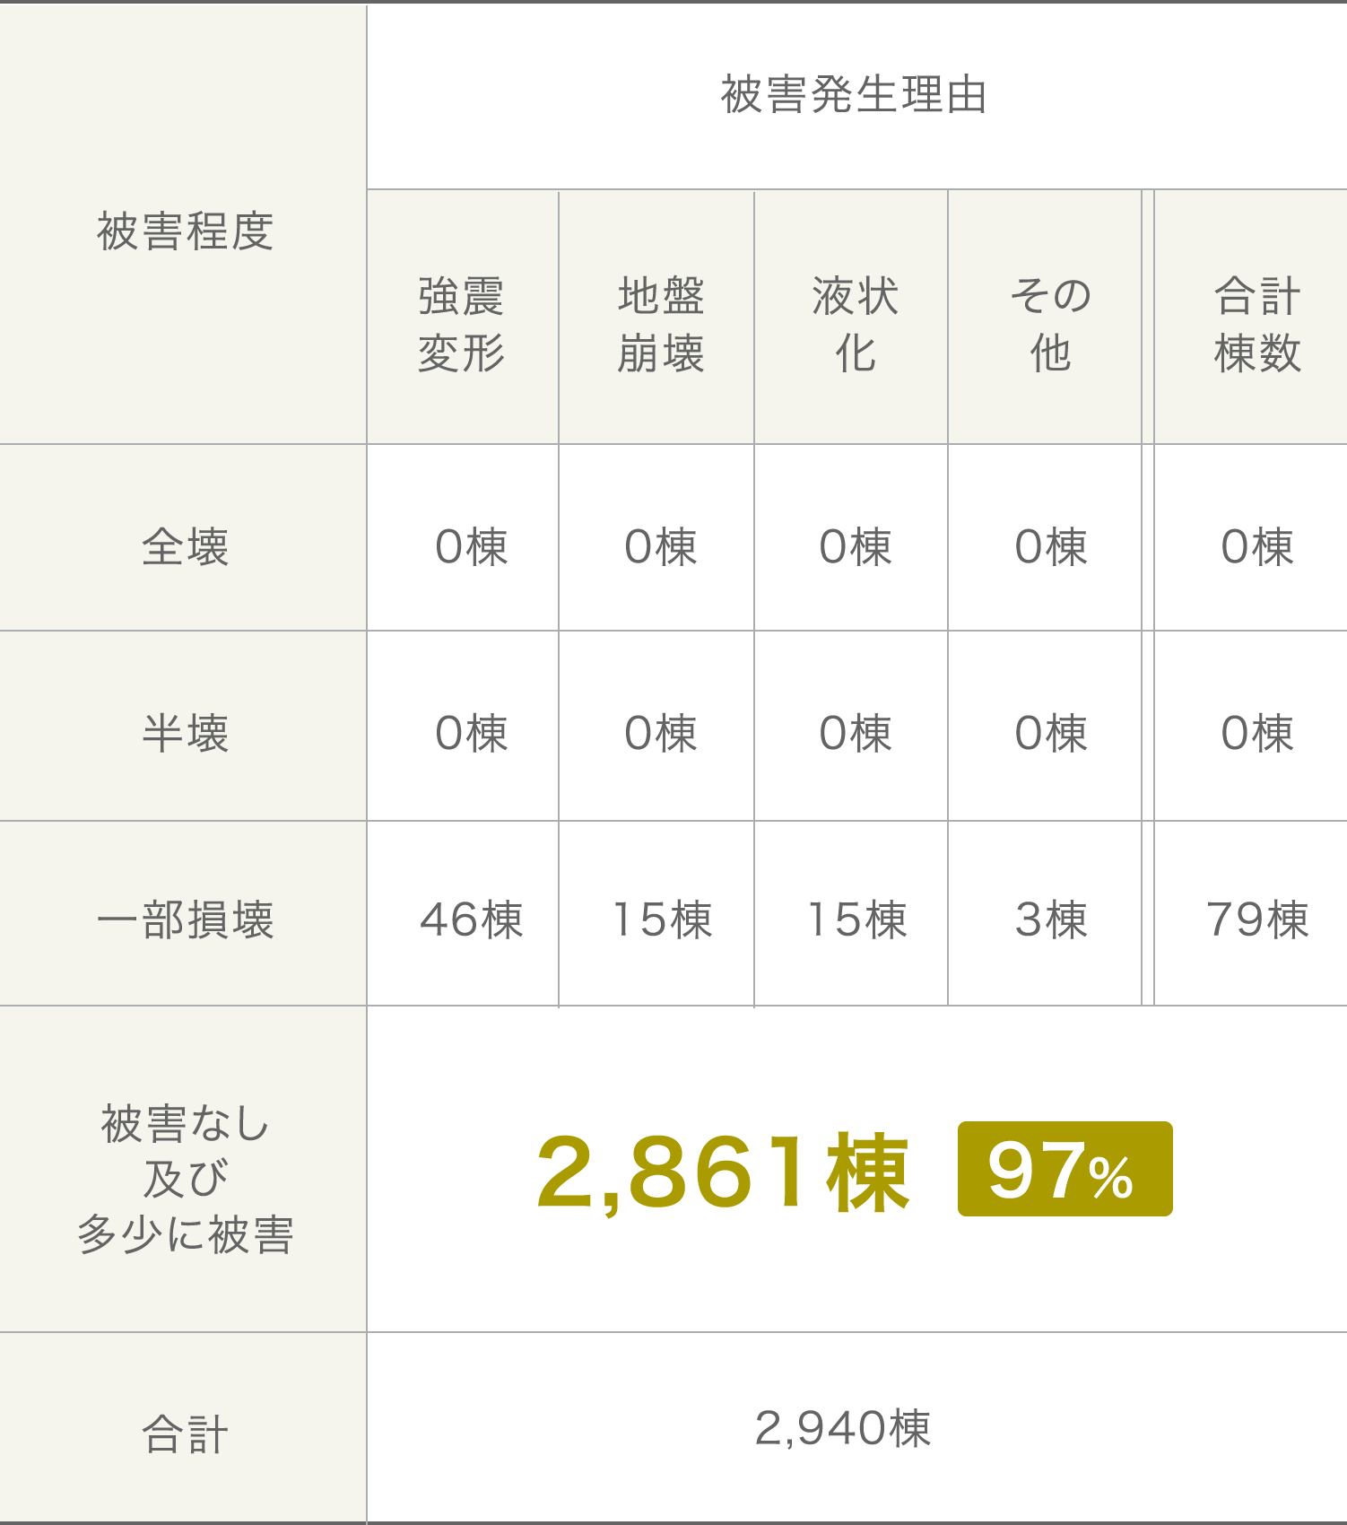Select the 被害程度 header cell

tap(183, 224)
